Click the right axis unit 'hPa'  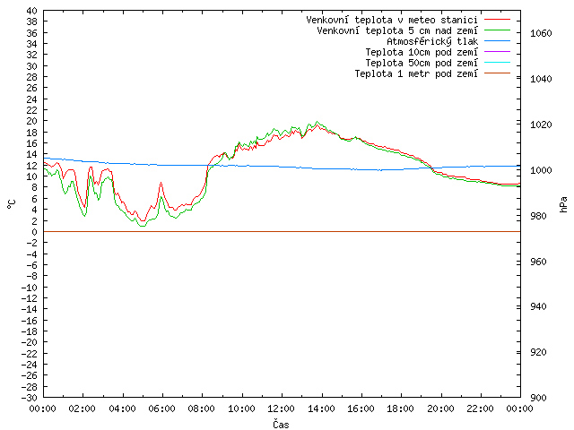click(x=563, y=204)
